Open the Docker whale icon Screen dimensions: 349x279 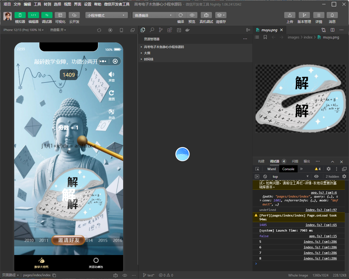(x=188, y=30)
